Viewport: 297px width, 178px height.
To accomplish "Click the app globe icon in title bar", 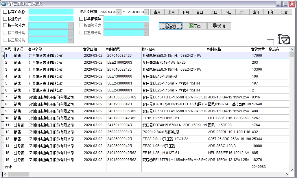I will click(4, 4).
